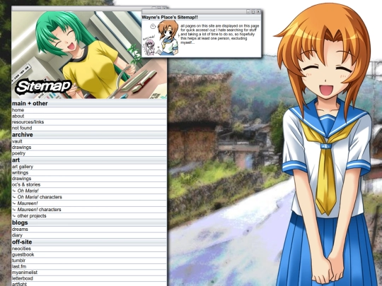
Task: Open the Oh Maria! sub-link
Action: pos(28,191)
